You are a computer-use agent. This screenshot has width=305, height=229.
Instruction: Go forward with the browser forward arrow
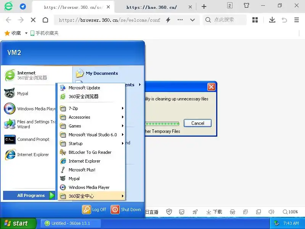21,20
